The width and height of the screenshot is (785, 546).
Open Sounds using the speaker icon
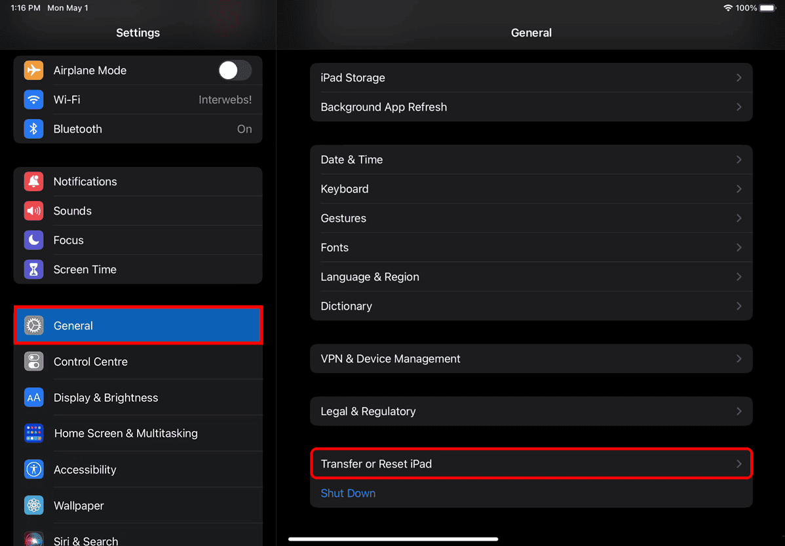pos(33,211)
